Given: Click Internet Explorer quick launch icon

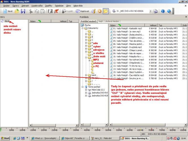Looking at the screenshot, I should 15,138.
